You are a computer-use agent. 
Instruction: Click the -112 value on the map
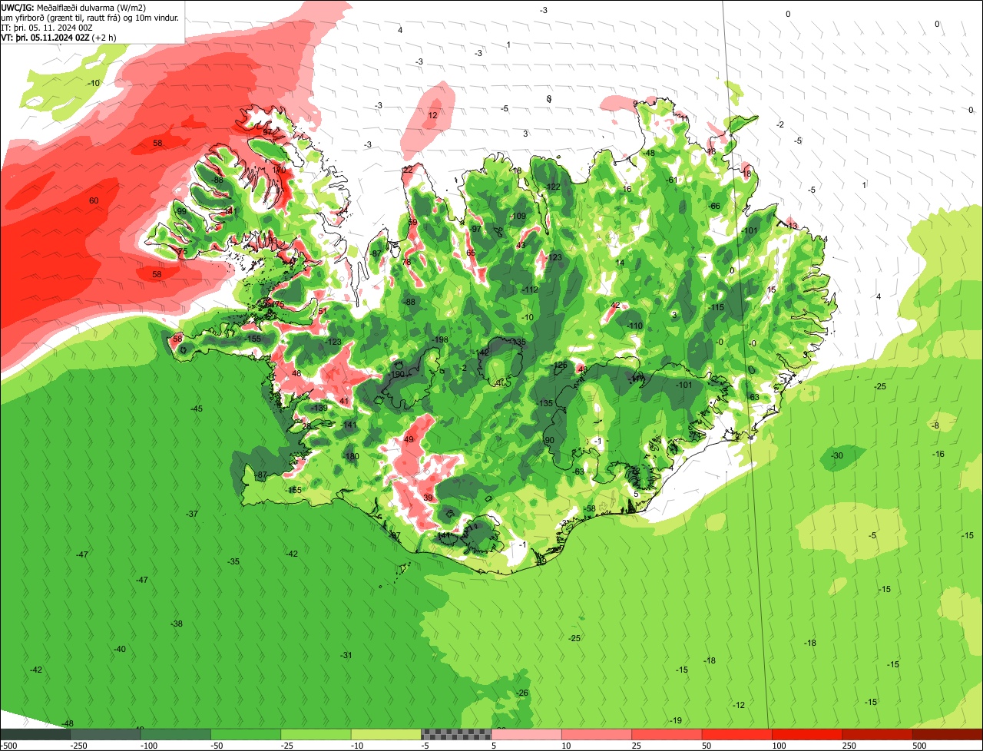pos(530,290)
